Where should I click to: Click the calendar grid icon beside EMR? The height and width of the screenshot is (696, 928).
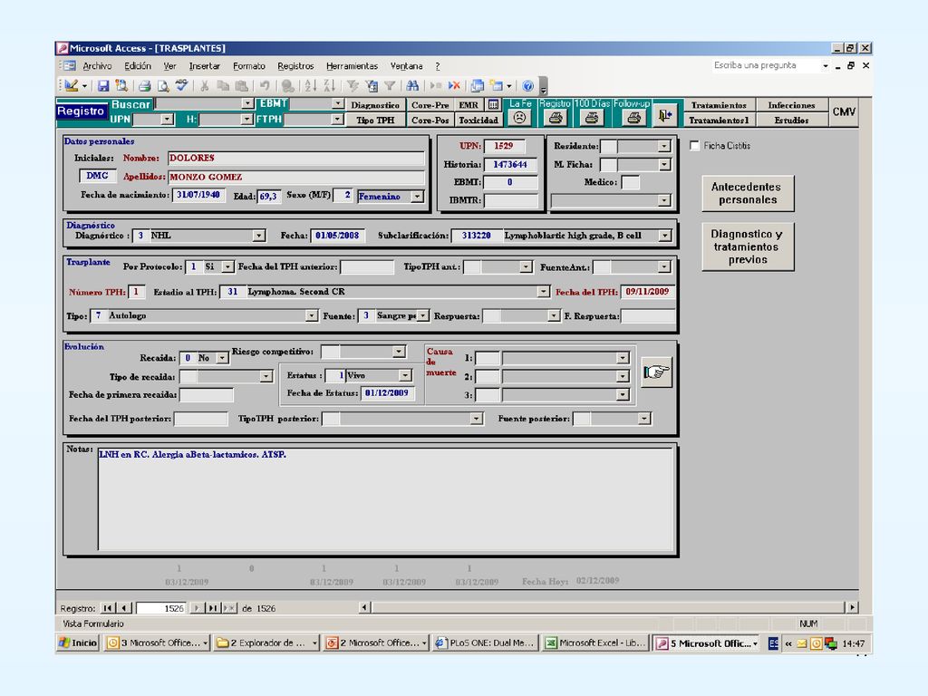493,105
